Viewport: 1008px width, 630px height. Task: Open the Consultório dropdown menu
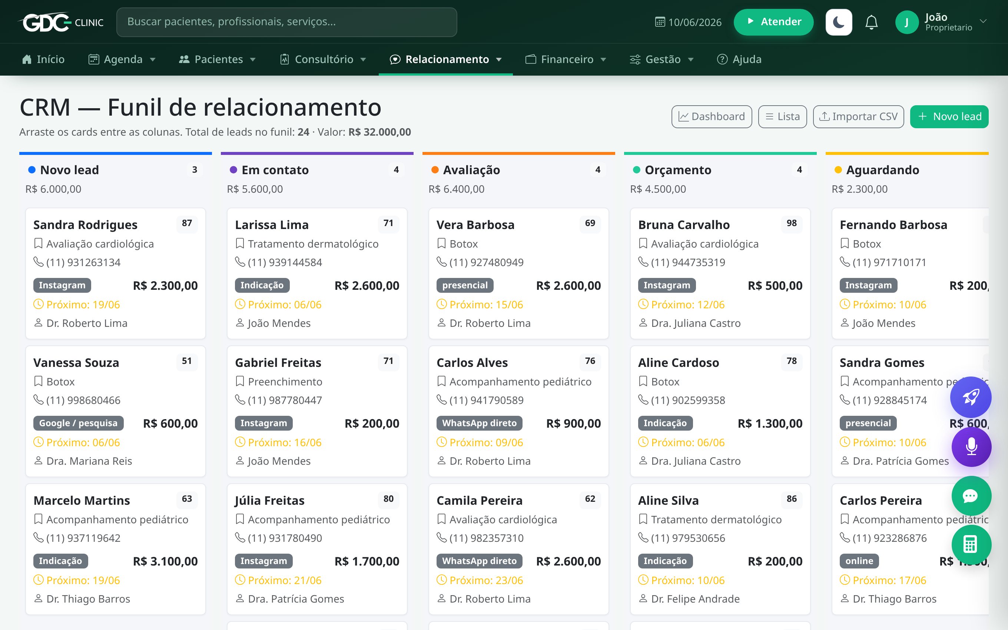point(323,59)
